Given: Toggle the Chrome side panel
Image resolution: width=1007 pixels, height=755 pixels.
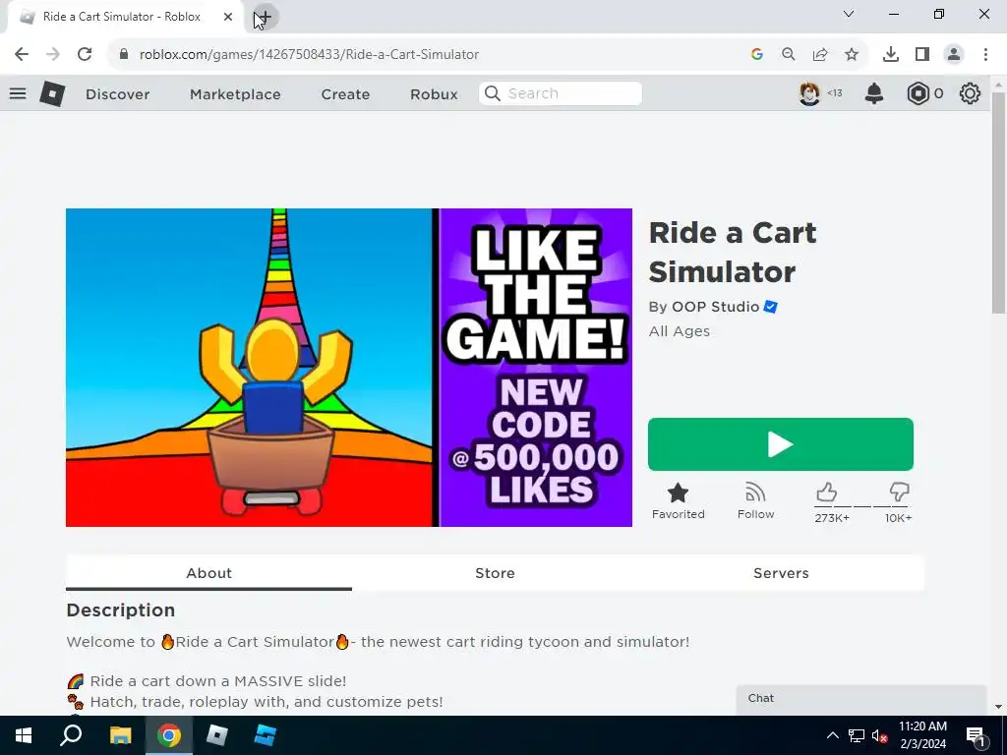Looking at the screenshot, I should pos(922,55).
